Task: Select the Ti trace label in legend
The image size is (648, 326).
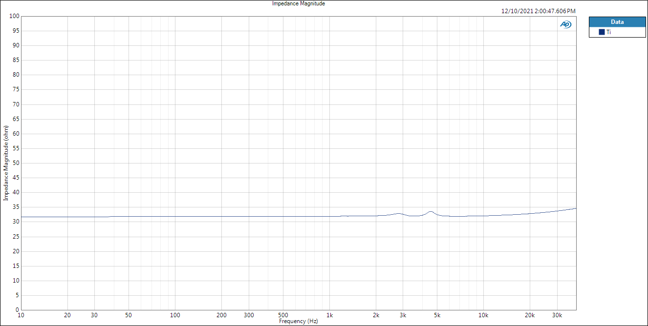Action: click(x=608, y=32)
